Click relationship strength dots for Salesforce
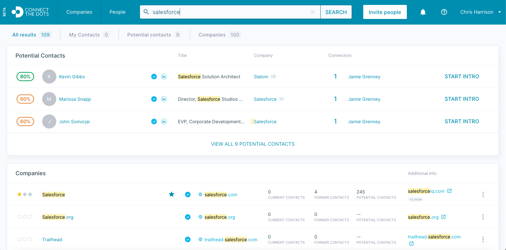This screenshot has width=506, height=250. click(25, 195)
